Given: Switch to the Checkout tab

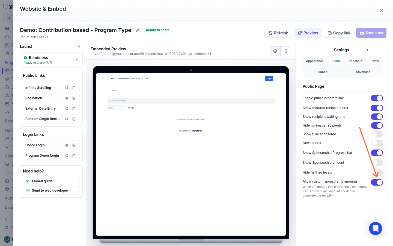Looking at the screenshot, I should click(x=355, y=61).
